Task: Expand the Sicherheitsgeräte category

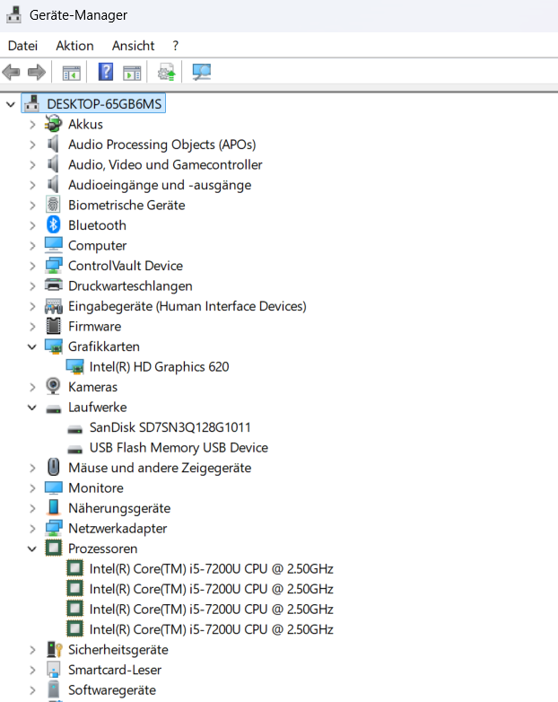Action: click(32, 650)
